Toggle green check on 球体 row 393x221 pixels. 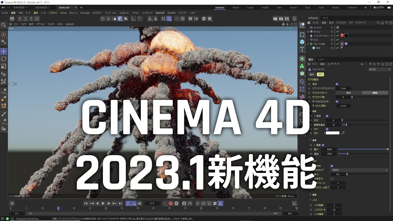point(338,48)
